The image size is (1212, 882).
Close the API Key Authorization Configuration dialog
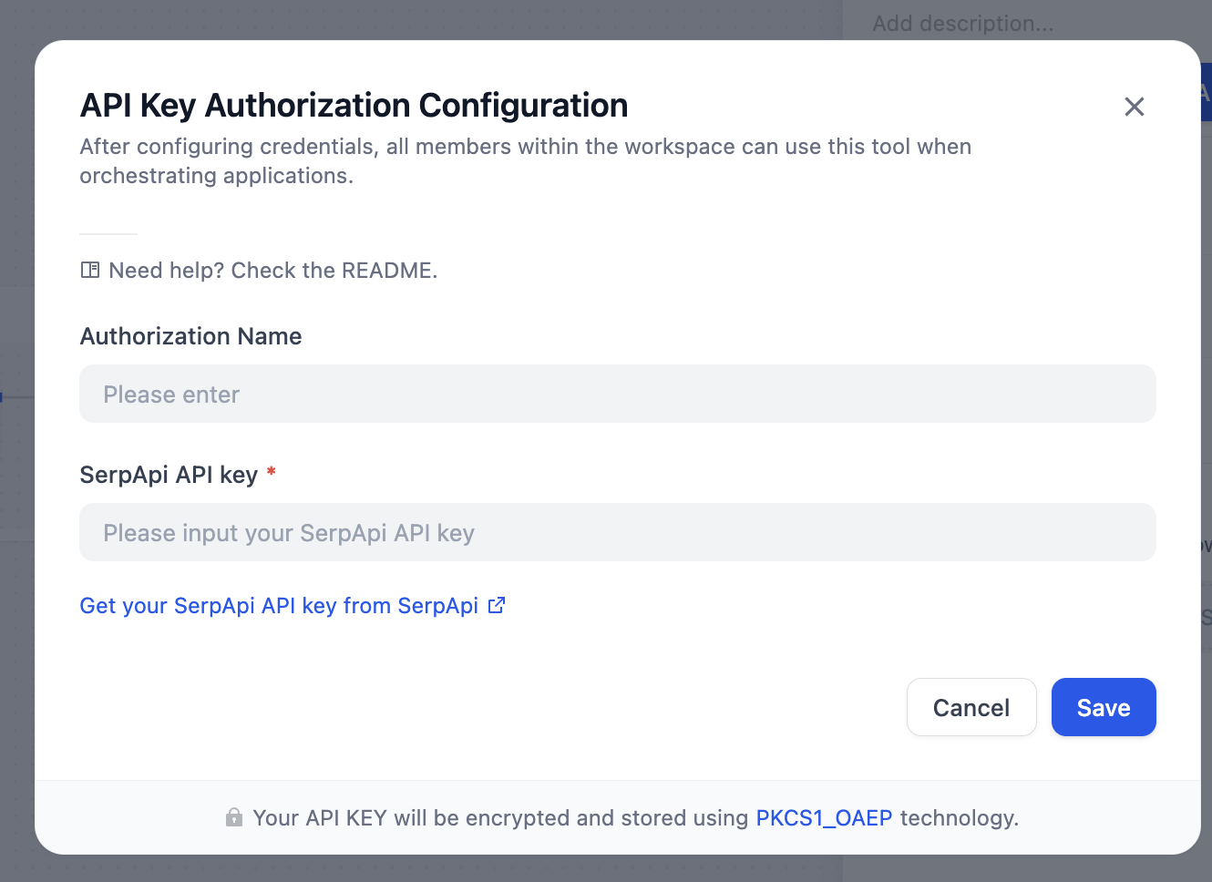1134,107
